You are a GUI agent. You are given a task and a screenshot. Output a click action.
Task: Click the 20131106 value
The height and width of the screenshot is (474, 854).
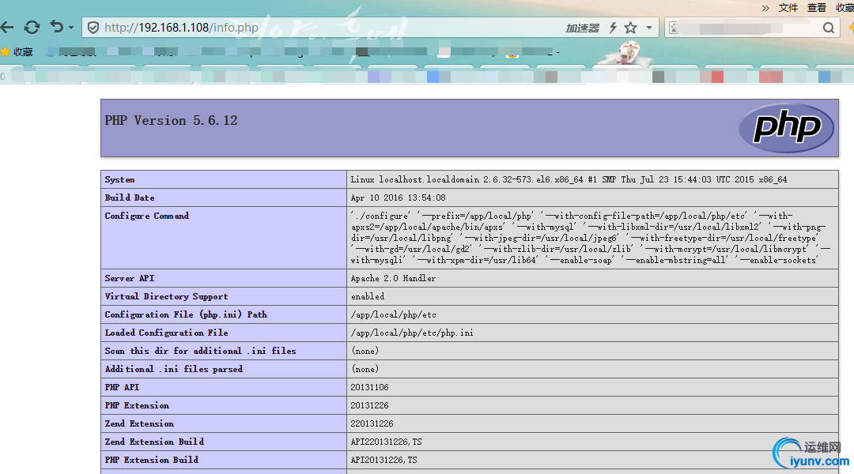[370, 387]
